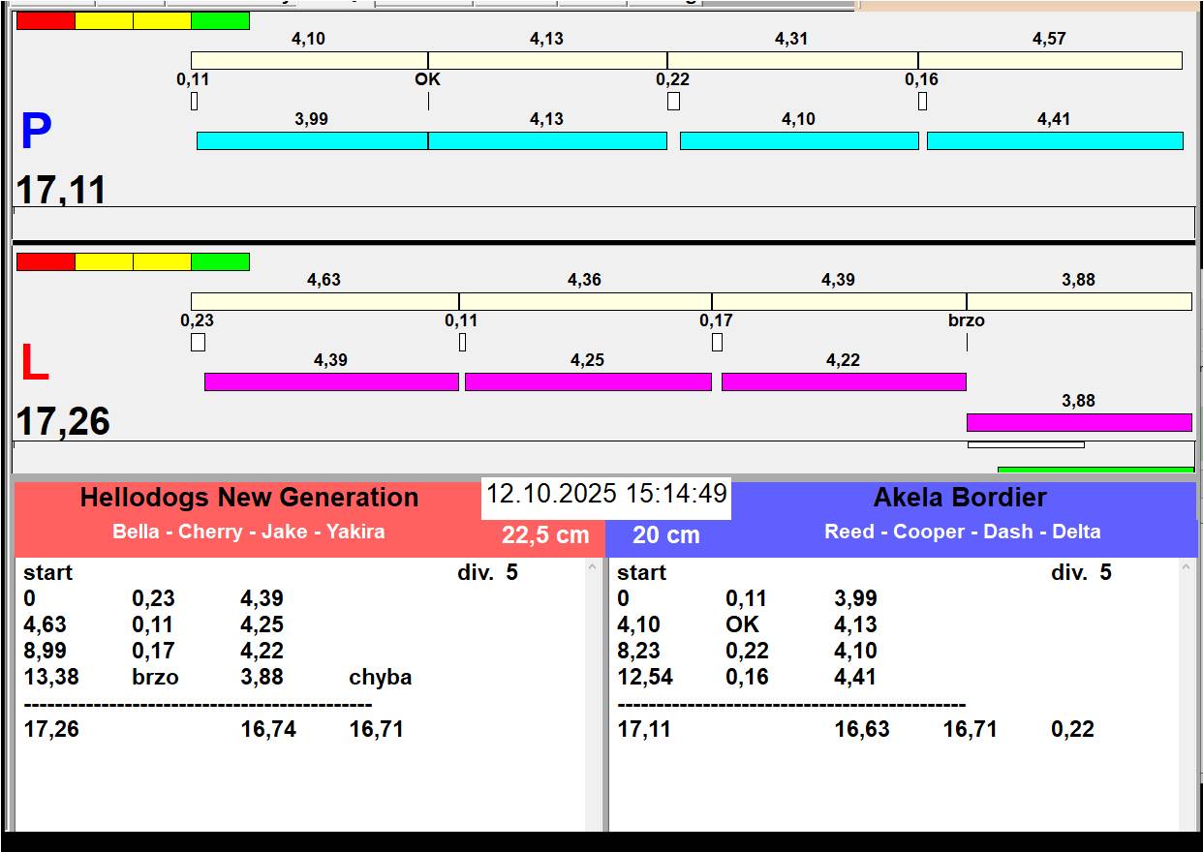This screenshot has width=1203, height=852.
Task: Select the brzo row in Hellodogs results
Action: pos(218,677)
